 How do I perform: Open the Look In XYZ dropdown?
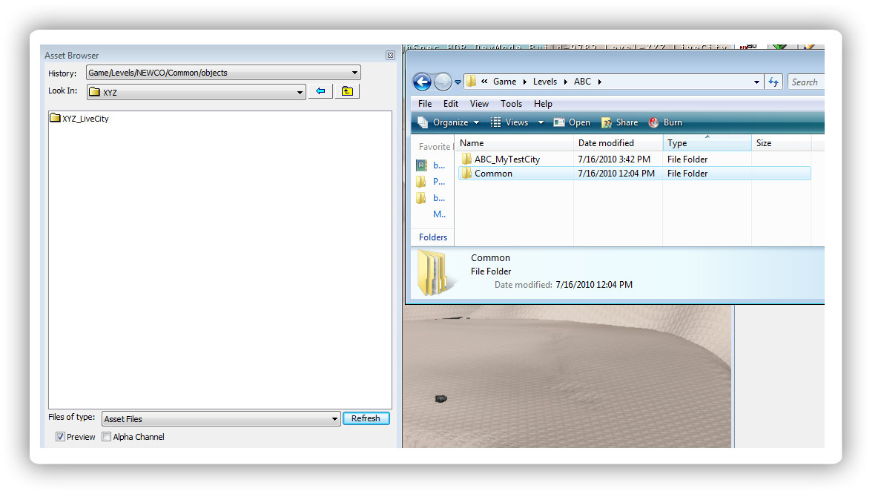(x=300, y=92)
